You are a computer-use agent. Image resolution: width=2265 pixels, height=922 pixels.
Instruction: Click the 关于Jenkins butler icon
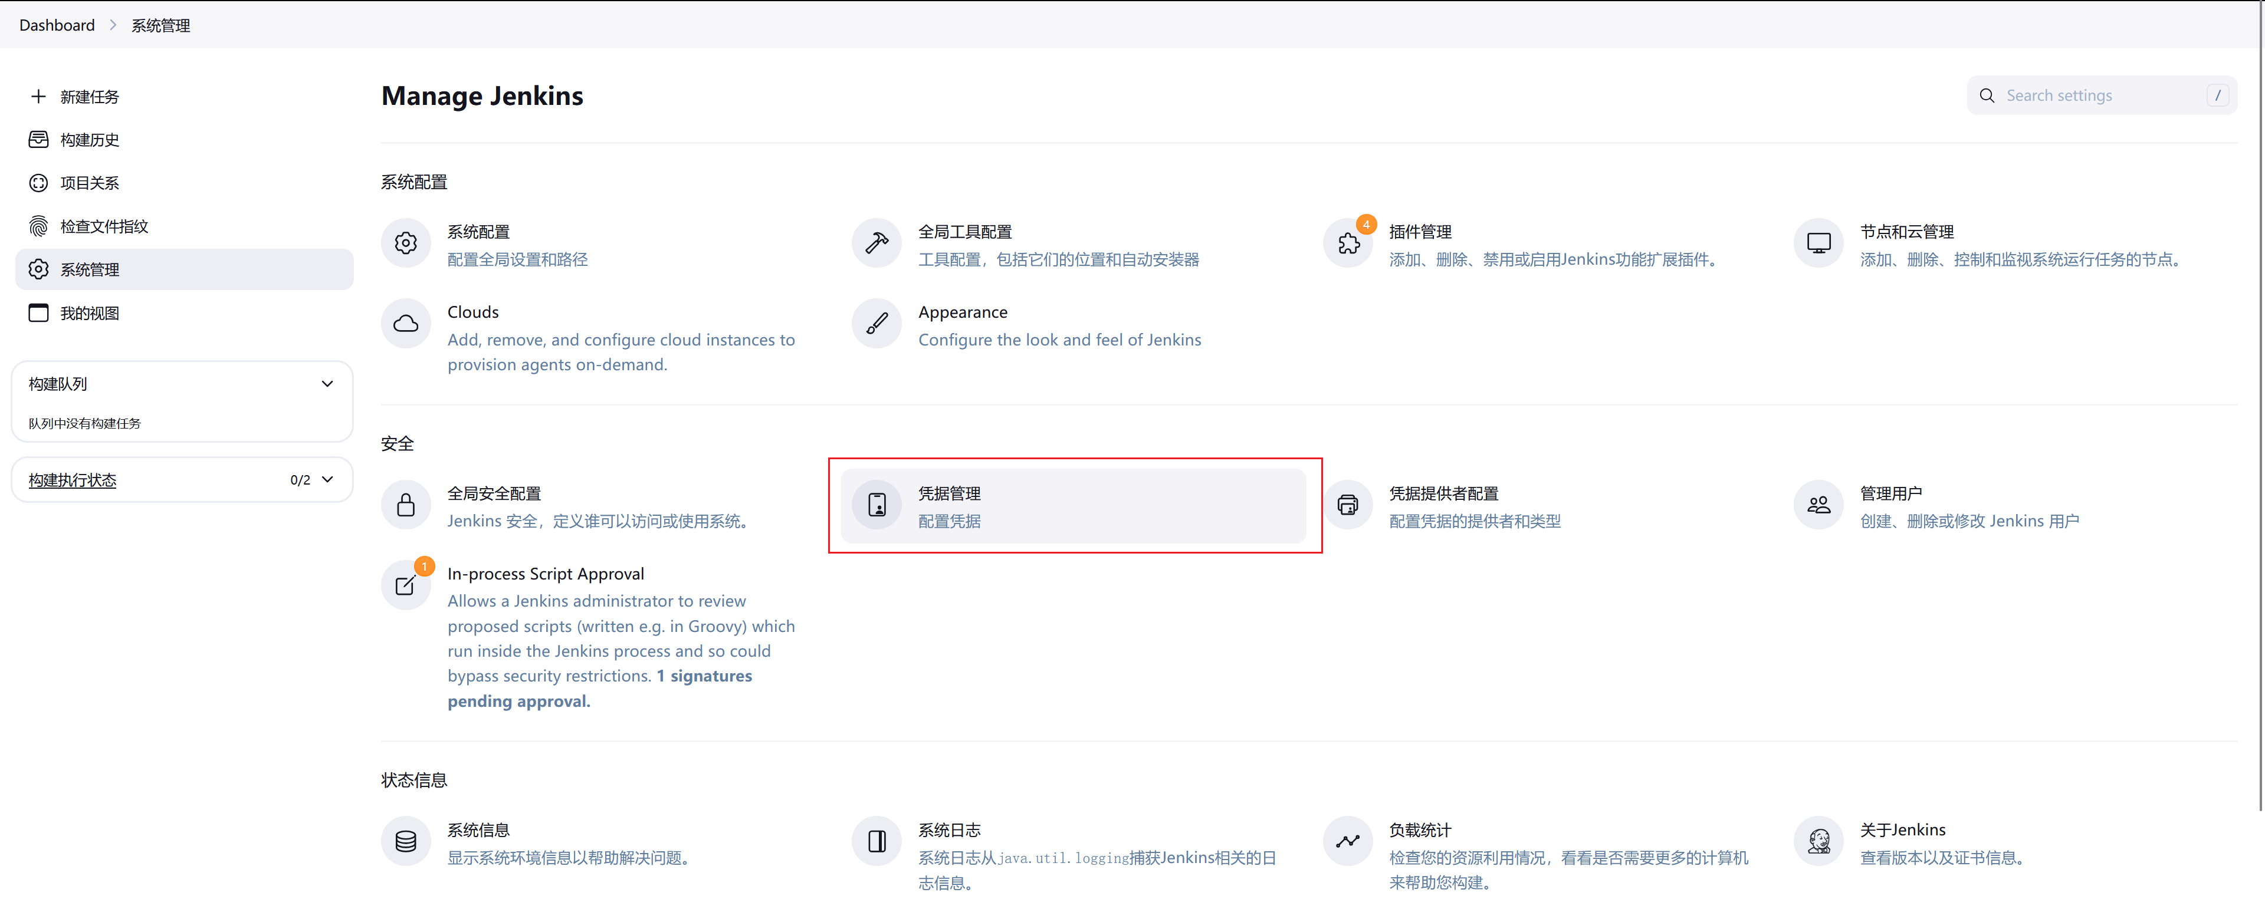click(x=1818, y=841)
